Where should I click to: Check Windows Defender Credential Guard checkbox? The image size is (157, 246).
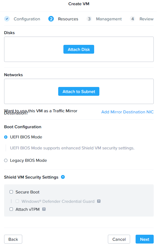click(17, 201)
